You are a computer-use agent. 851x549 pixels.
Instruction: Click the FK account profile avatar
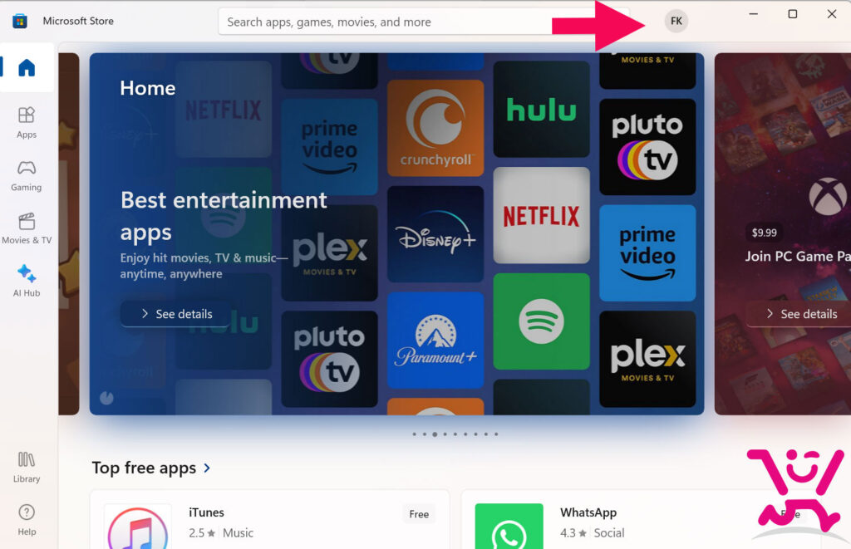click(676, 21)
